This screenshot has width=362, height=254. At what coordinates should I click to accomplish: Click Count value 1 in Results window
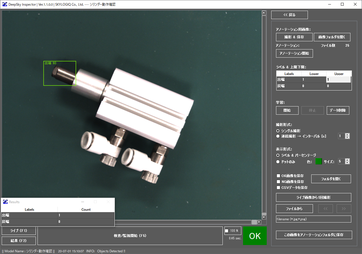pyautogui.click(x=86, y=215)
